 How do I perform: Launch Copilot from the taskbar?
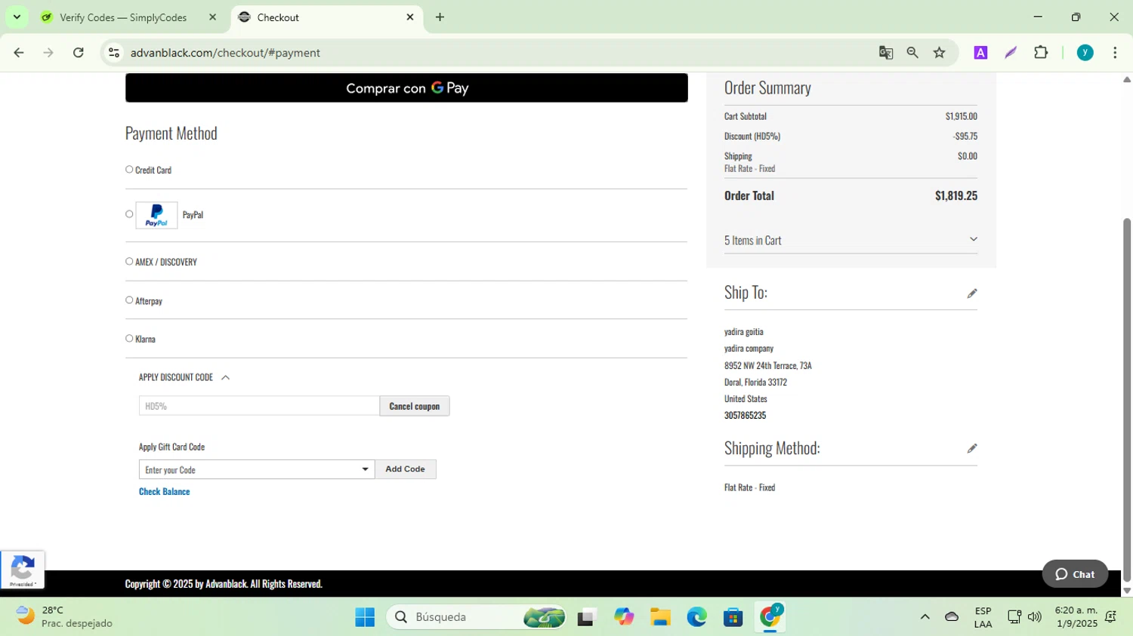click(624, 617)
